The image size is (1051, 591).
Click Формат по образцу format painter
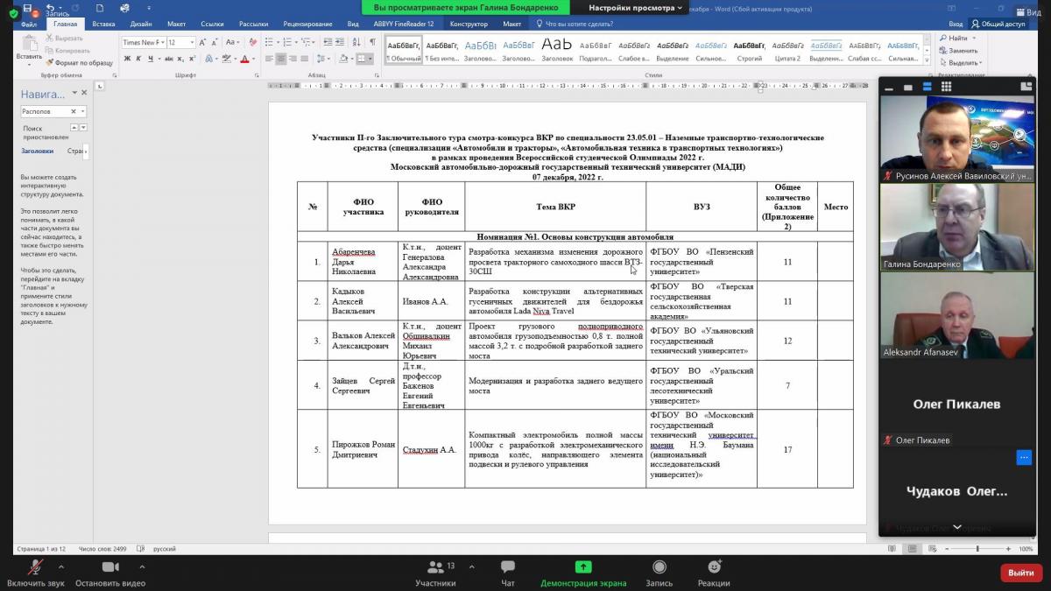coord(79,63)
